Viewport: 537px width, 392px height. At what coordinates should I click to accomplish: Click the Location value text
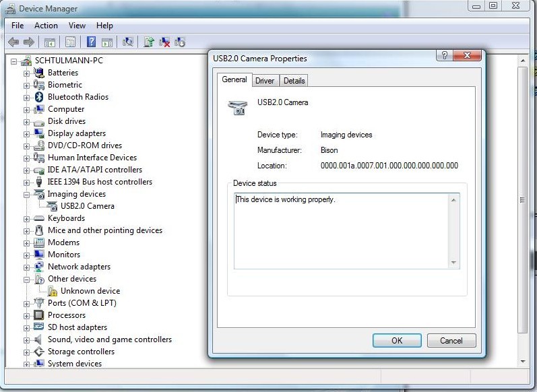(x=389, y=166)
